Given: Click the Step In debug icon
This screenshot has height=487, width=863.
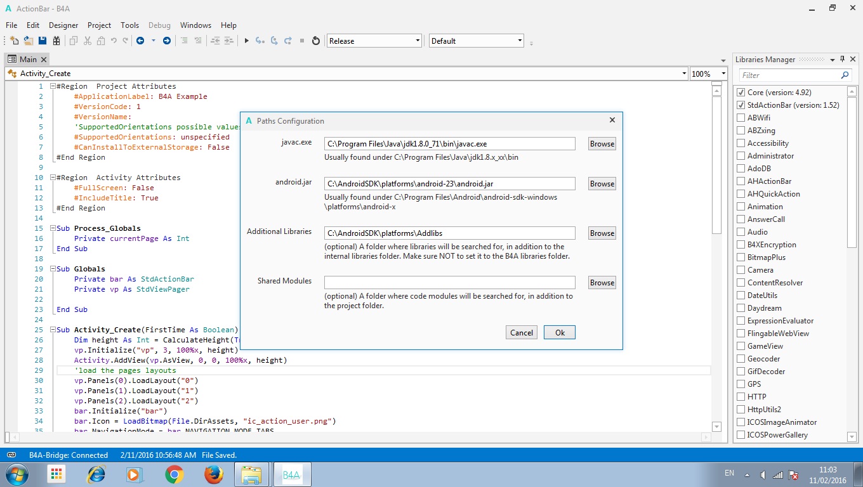Looking at the screenshot, I should point(260,41).
